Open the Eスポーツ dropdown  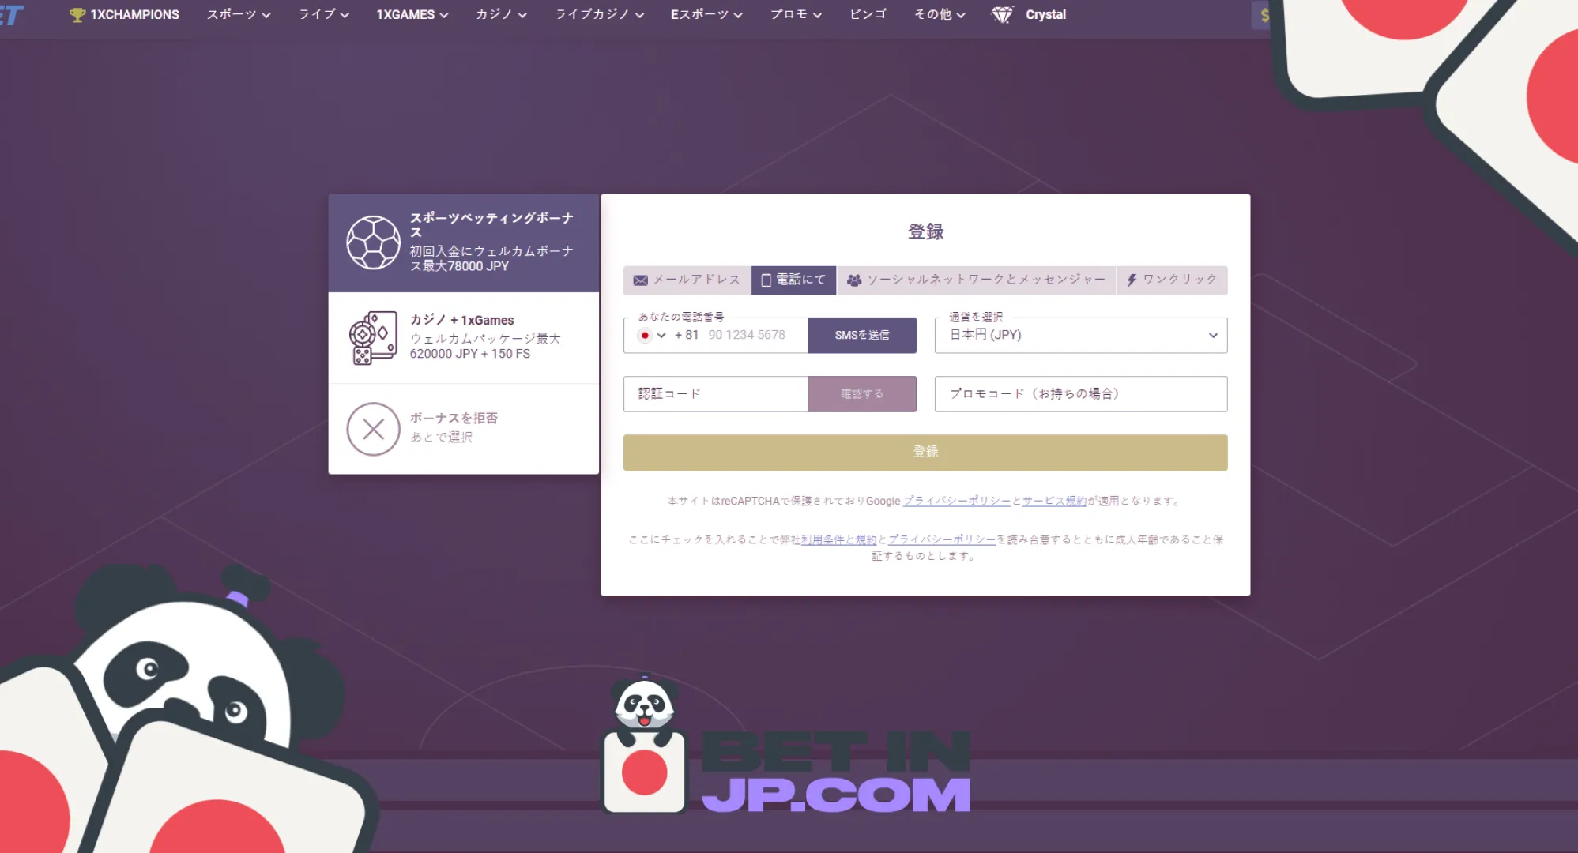[x=707, y=15]
